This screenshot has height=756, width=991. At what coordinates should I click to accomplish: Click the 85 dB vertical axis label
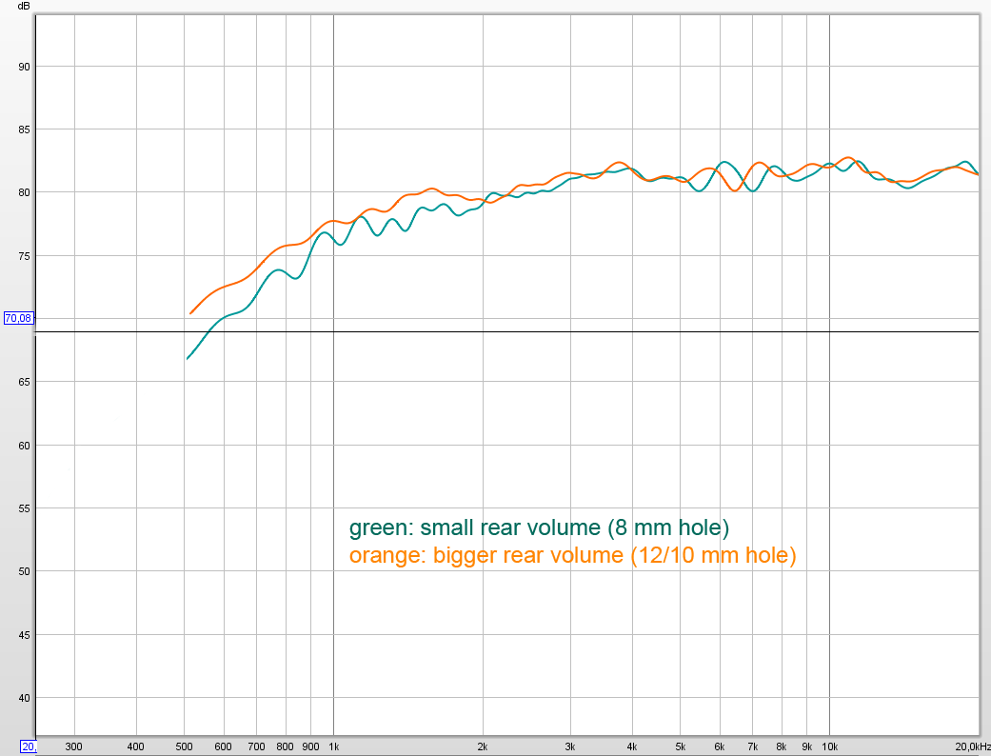pos(24,129)
